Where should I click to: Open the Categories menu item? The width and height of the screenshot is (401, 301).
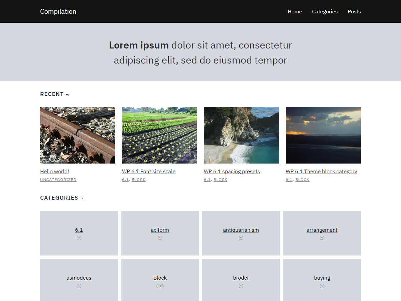click(325, 11)
